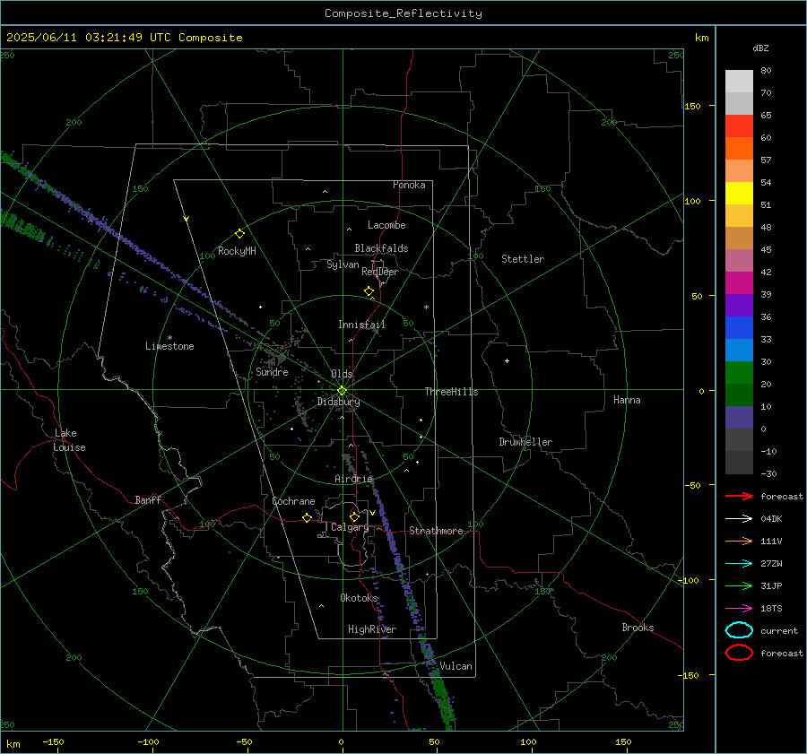Select the Okotoks label
Image resolution: width=807 pixels, height=754 pixels.
coord(359,598)
